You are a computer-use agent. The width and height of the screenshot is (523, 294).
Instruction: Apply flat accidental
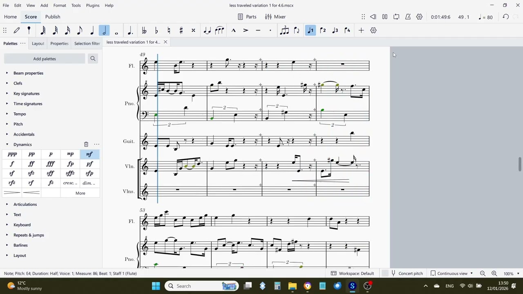point(156,30)
